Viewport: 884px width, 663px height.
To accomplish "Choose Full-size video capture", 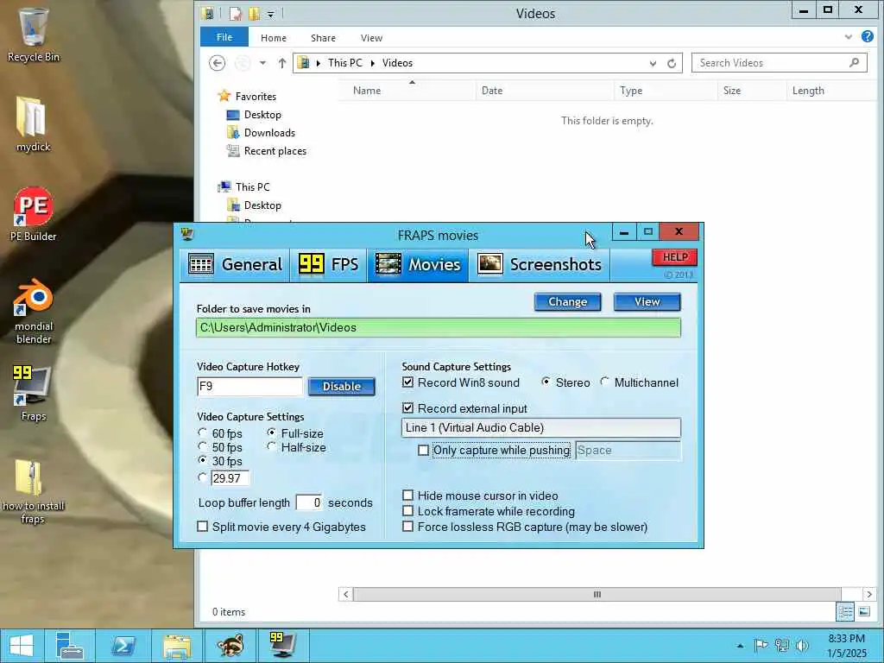I will (272, 433).
